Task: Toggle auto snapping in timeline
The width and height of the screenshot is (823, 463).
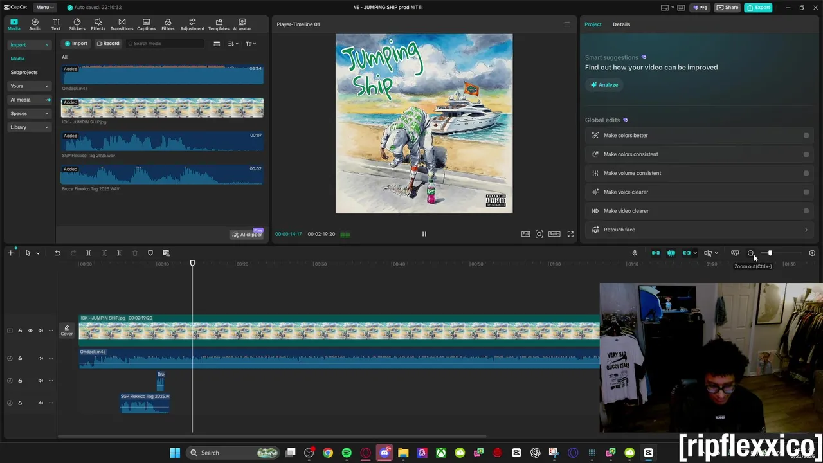Action: click(x=671, y=253)
